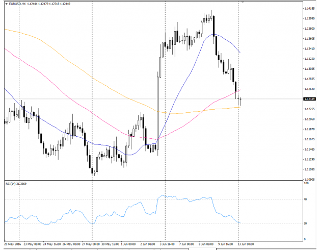
Task: Click the 20 May 2016 date label
Action: (13, 244)
